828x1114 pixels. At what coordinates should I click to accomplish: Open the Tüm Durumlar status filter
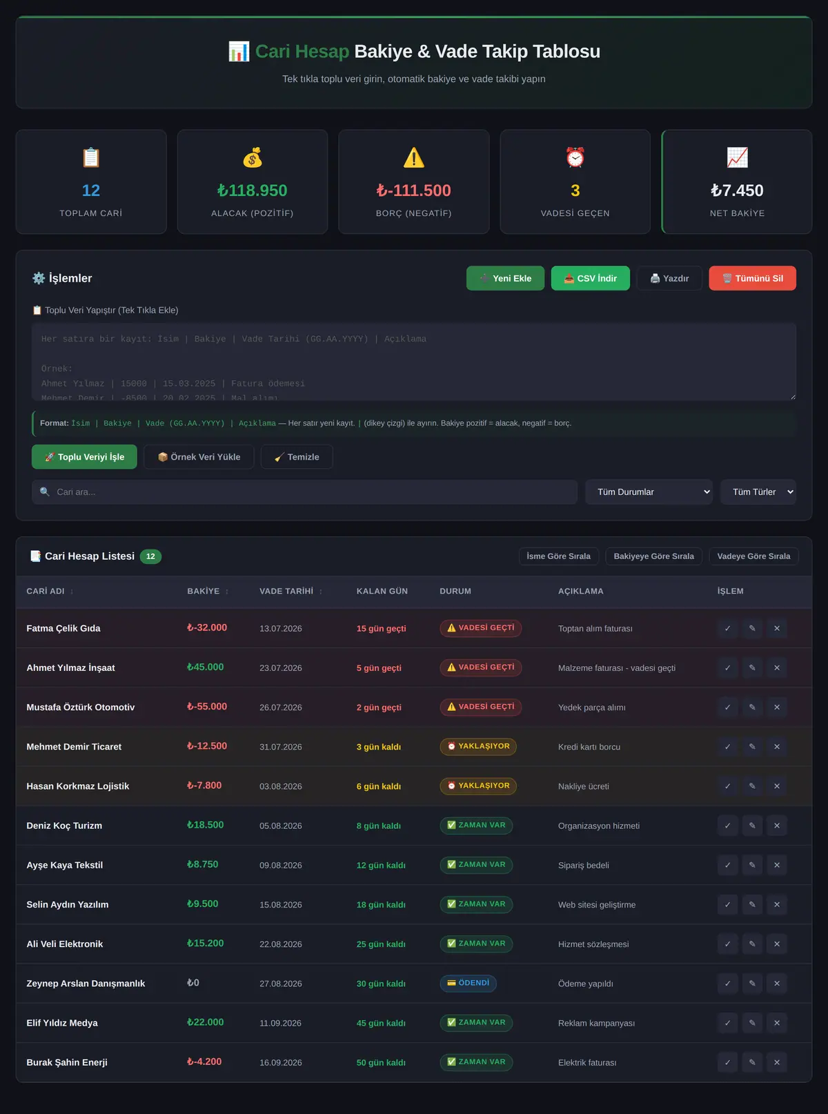649,492
